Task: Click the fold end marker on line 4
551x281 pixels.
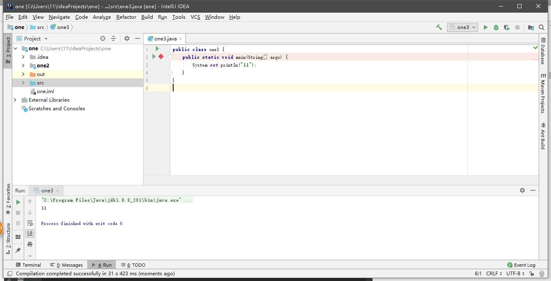Action: click(x=170, y=72)
